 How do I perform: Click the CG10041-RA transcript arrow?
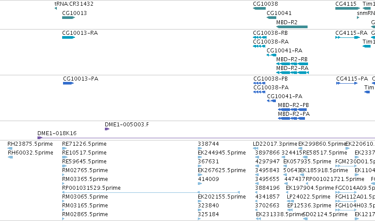coord(271,55)
